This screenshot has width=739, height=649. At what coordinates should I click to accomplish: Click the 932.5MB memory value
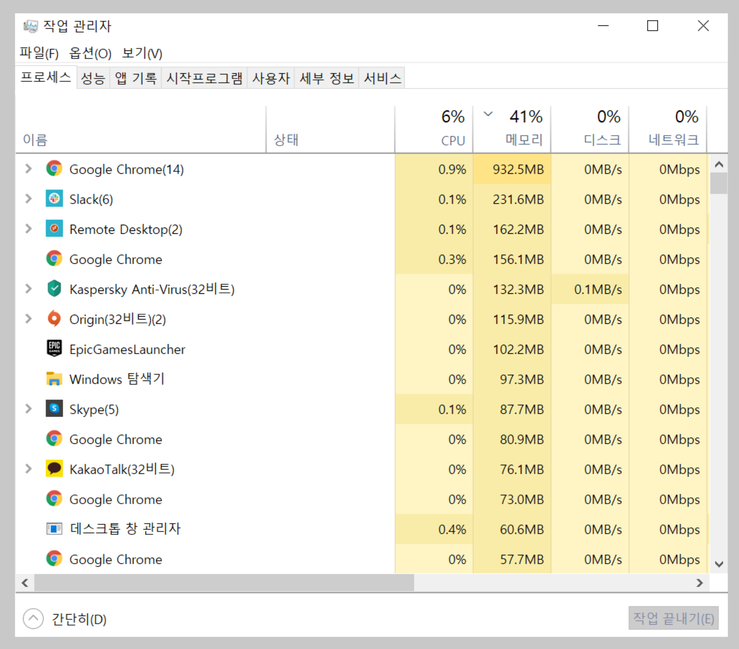(518, 169)
